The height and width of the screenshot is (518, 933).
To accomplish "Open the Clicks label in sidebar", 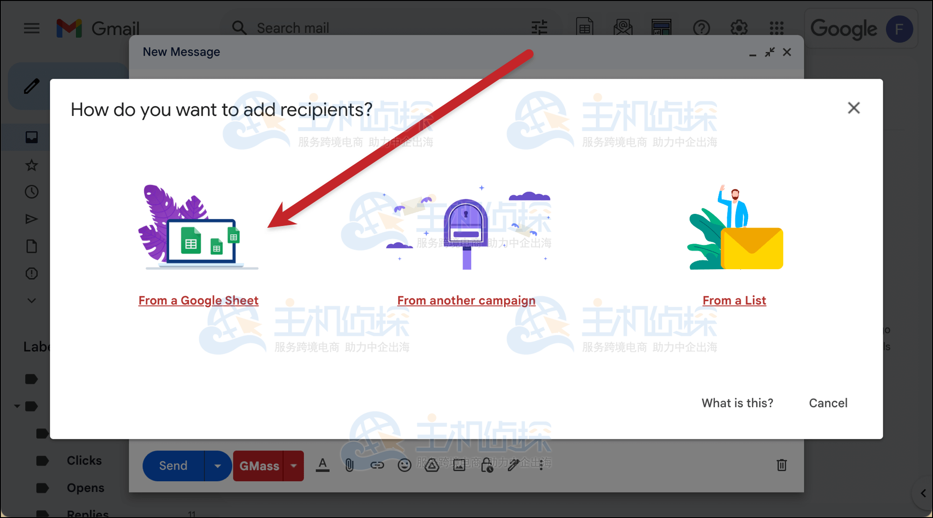I will coord(84,460).
